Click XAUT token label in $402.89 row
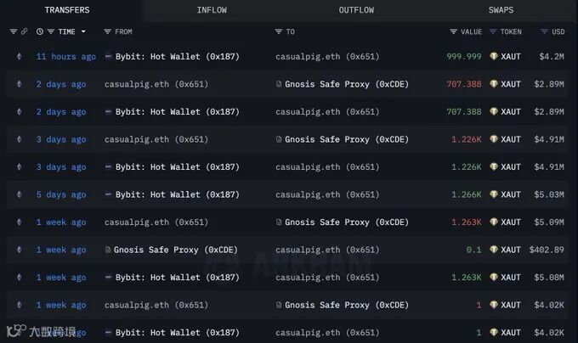Viewport: 578px width, 343px height. (511, 250)
